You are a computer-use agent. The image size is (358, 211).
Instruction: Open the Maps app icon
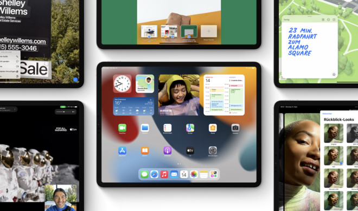pos(190,128)
